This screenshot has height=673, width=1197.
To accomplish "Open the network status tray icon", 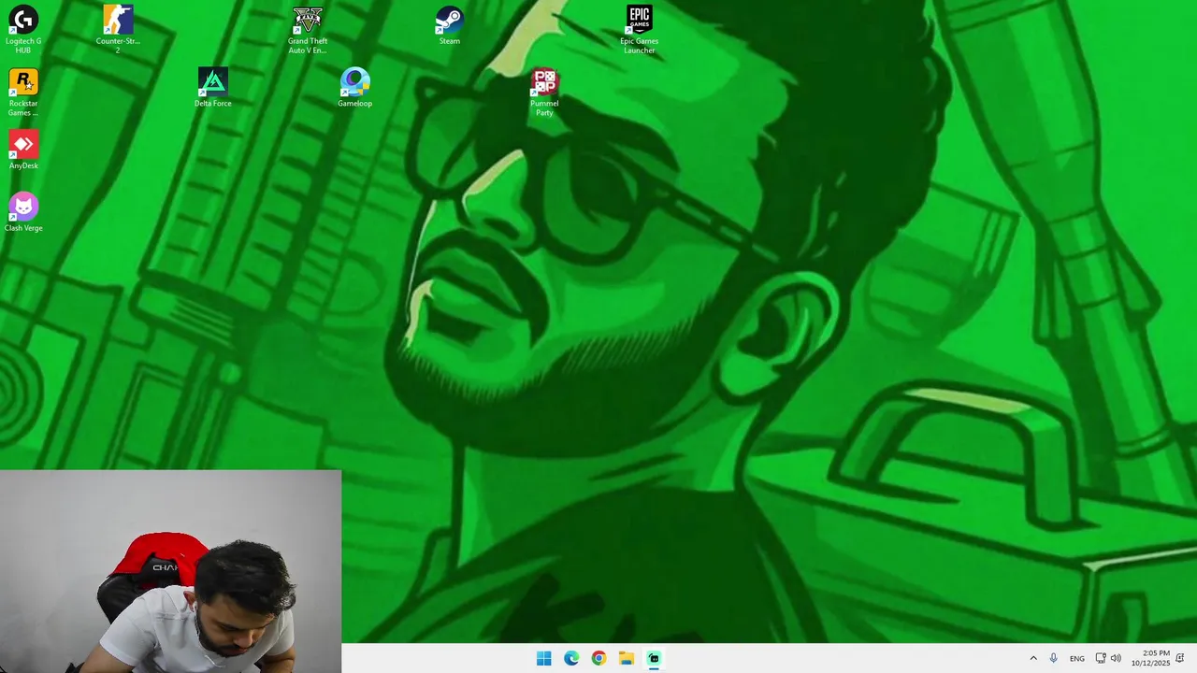I will click(x=1101, y=659).
